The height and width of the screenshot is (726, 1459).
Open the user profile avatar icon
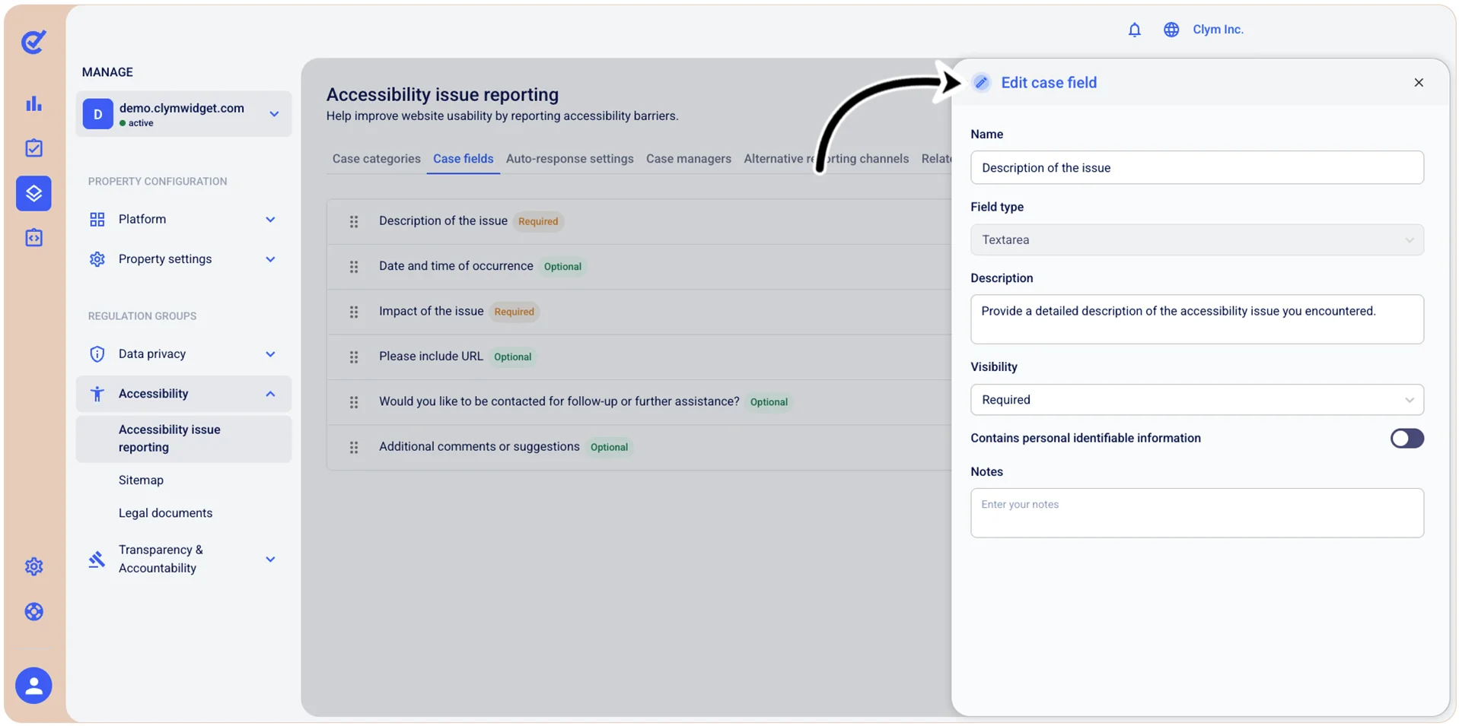tap(33, 686)
